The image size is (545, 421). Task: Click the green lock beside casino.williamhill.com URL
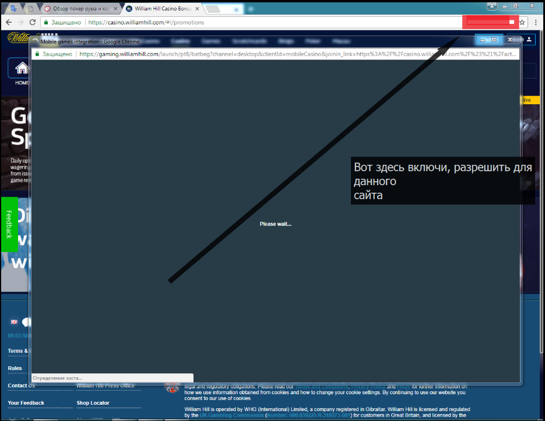tap(45, 22)
